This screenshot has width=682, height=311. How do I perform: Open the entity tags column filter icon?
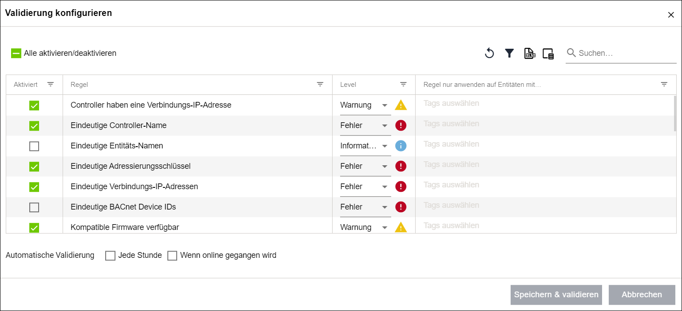664,84
